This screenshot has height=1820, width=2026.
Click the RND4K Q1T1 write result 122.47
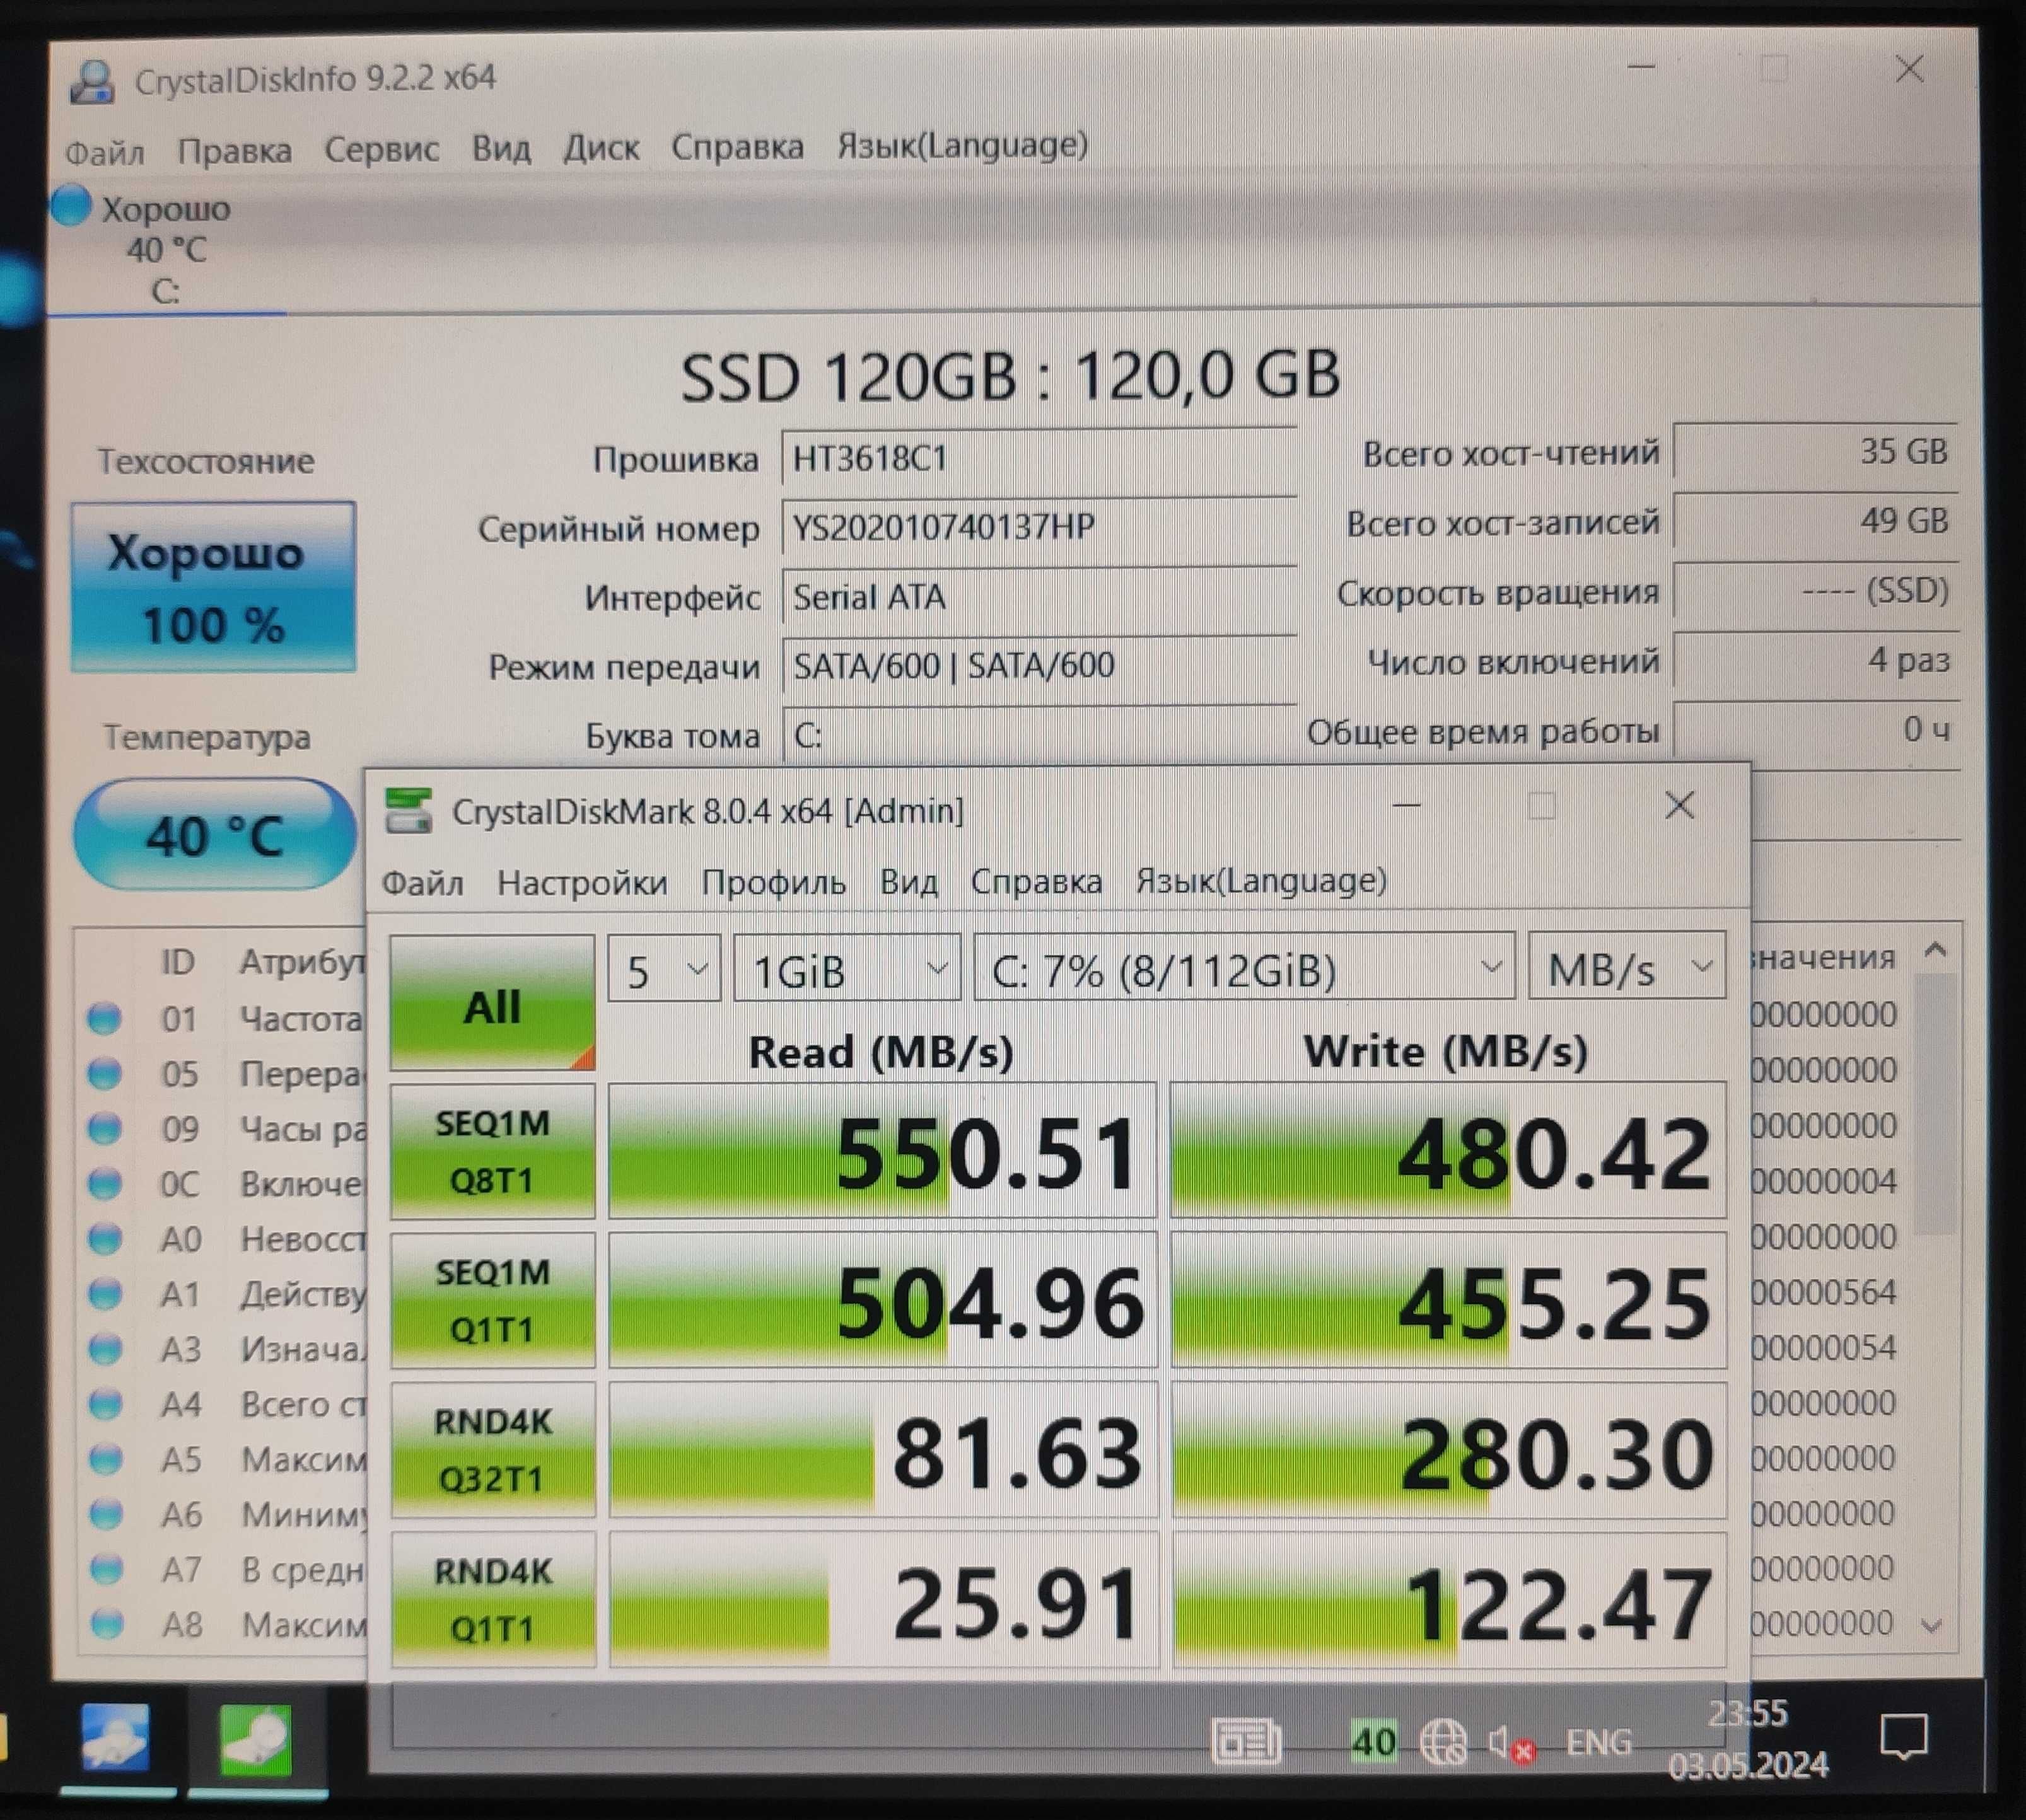1450,1600
